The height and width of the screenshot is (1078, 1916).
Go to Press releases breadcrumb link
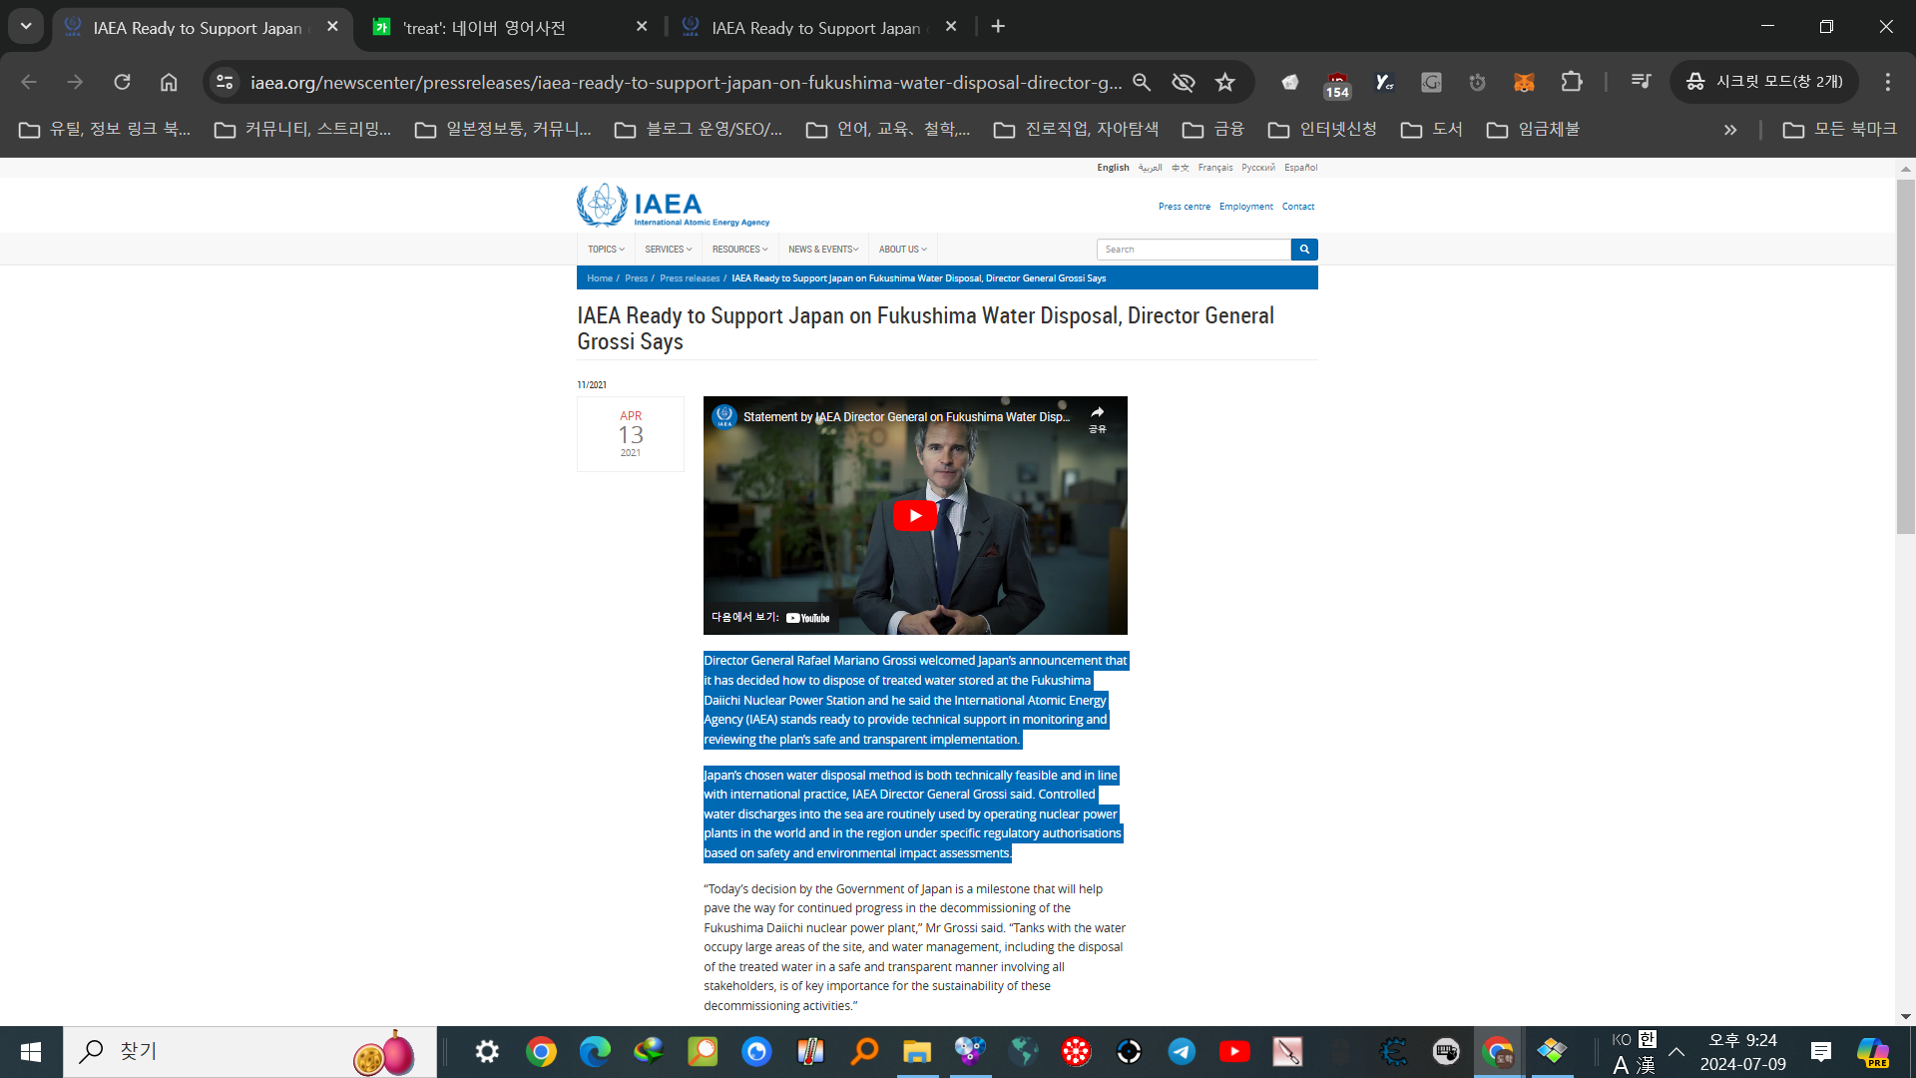(x=689, y=278)
